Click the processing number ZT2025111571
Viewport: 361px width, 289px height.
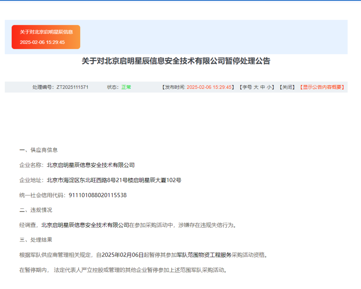coord(73,87)
